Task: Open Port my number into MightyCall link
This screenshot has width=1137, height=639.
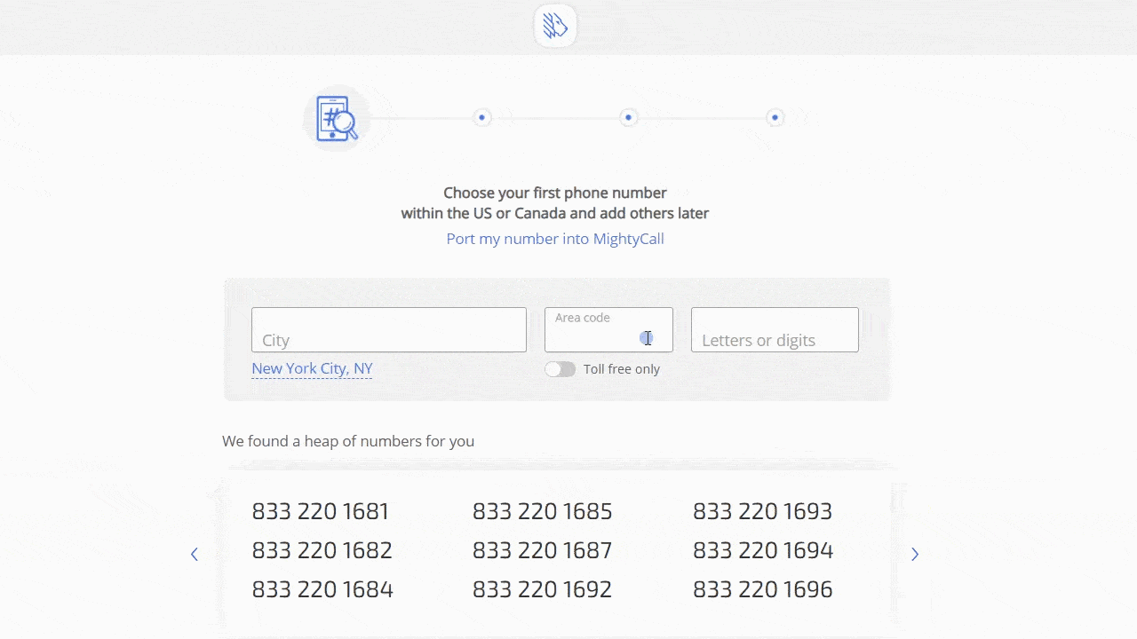Action: pos(555,239)
